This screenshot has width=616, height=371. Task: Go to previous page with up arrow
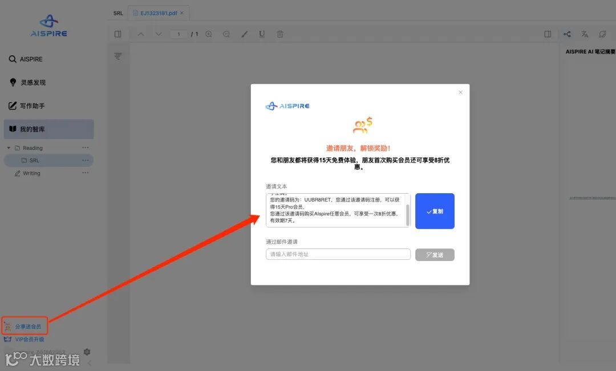tap(141, 34)
